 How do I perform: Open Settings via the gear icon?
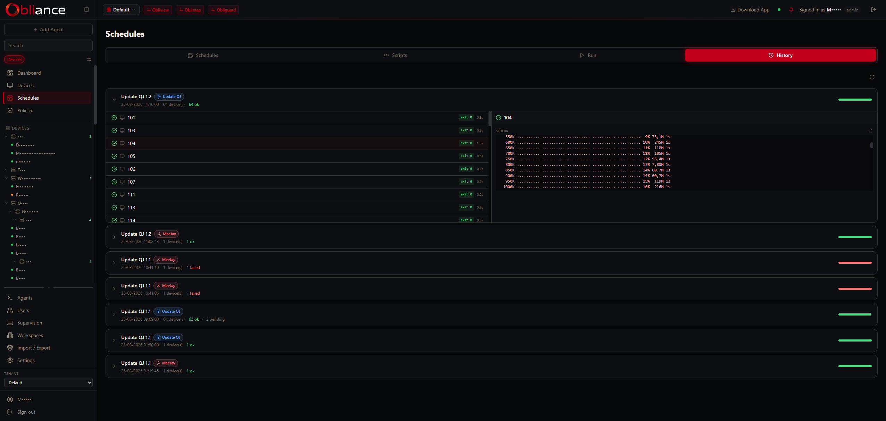tap(10, 360)
